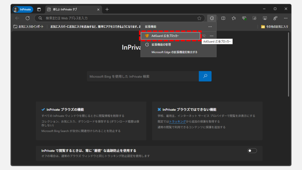Click the Extensions puzzle icon in toolbar
This screenshot has width=302, height=170.
point(212,18)
